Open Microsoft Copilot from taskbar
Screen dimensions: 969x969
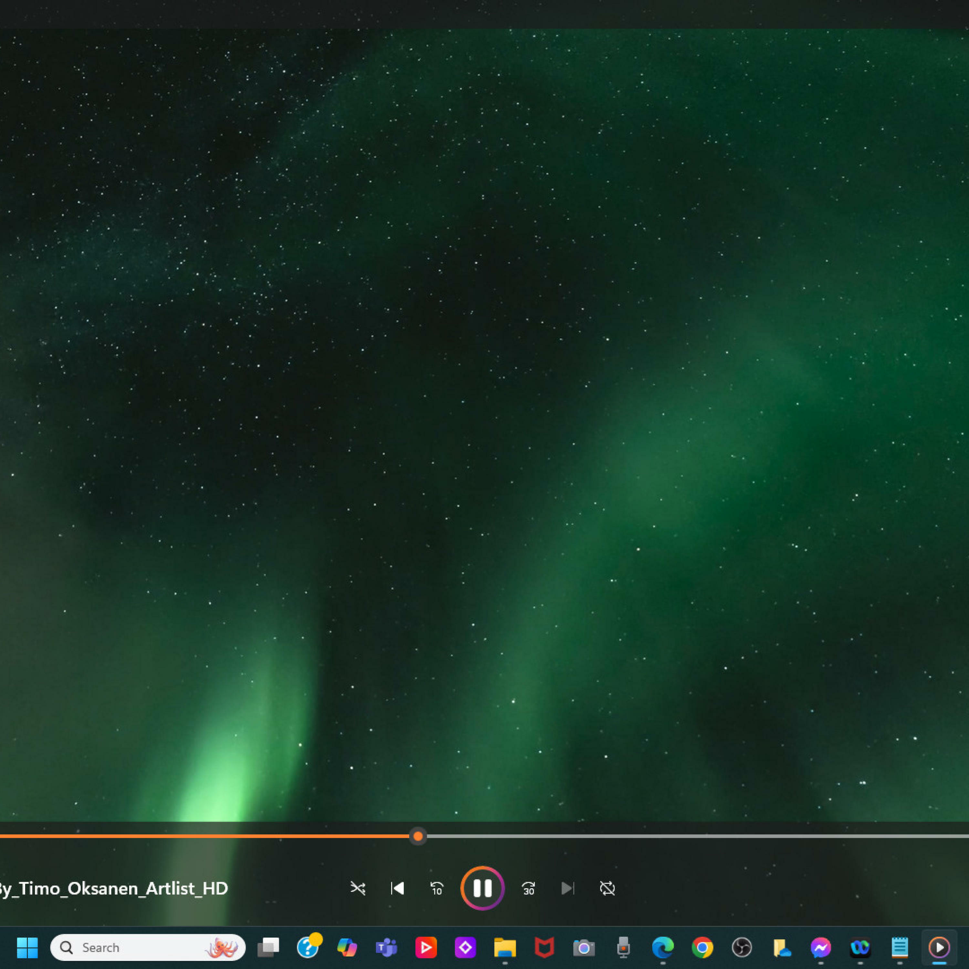click(347, 947)
